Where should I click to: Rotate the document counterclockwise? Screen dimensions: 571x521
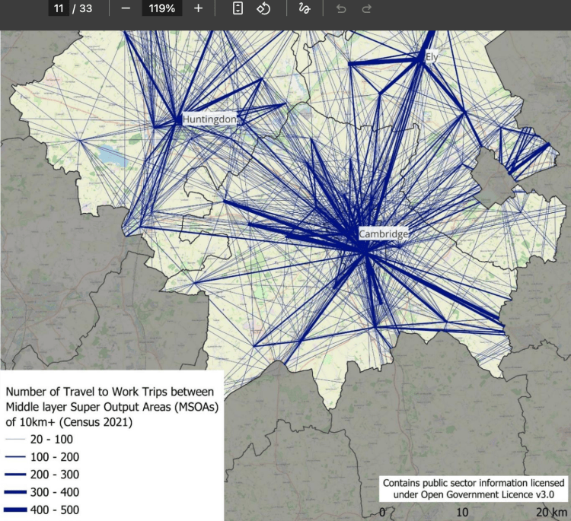[263, 8]
